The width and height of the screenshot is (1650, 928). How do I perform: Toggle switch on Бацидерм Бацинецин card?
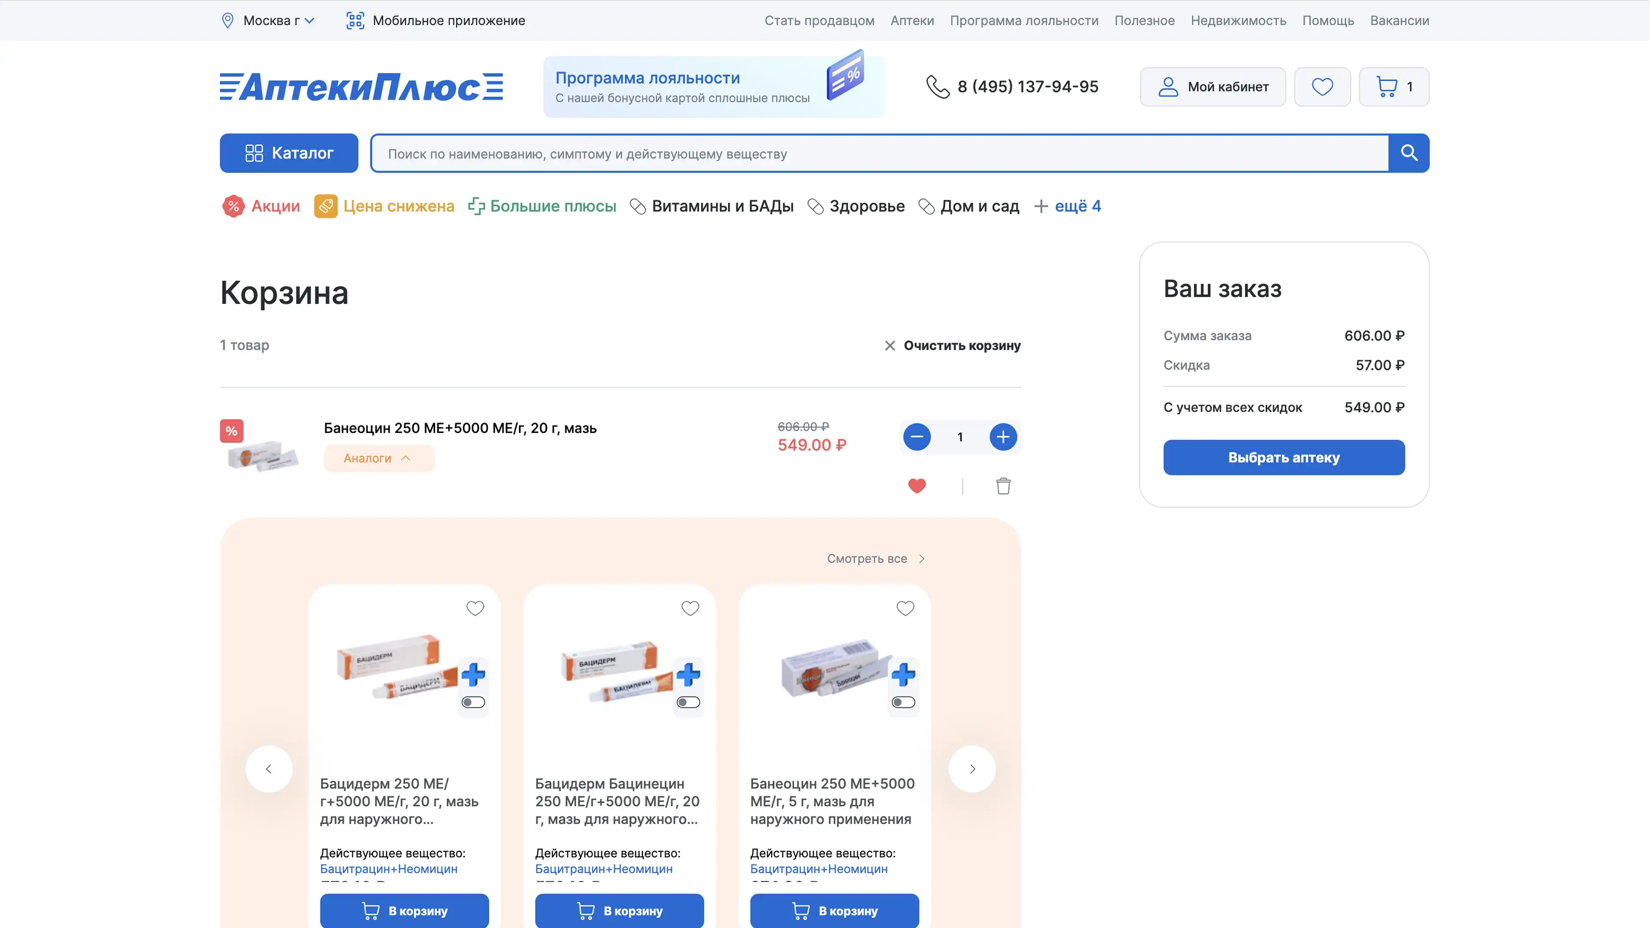tap(688, 702)
